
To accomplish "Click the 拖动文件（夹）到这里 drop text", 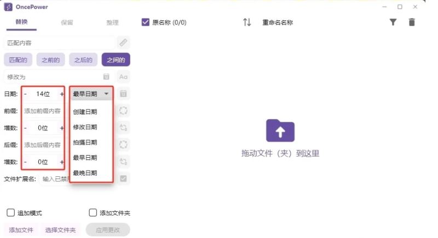I will coord(280,153).
